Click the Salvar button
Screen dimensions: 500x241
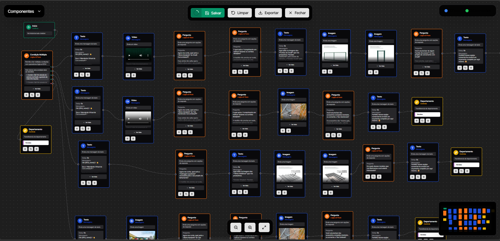tap(213, 13)
